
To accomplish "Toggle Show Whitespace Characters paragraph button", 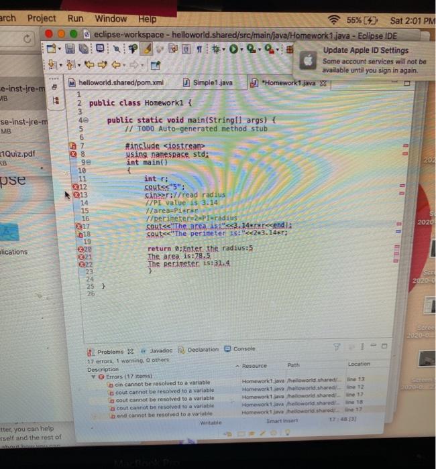I will point(199,50).
